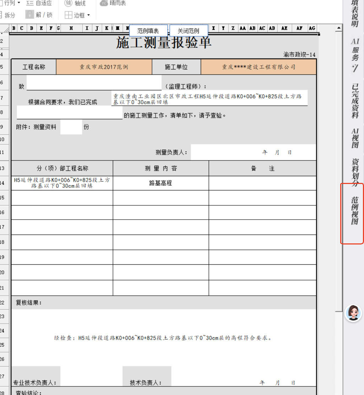Viewport: 364px width, 395px height.
Task: Click the 致 recipient input field
Action: tap(94, 83)
